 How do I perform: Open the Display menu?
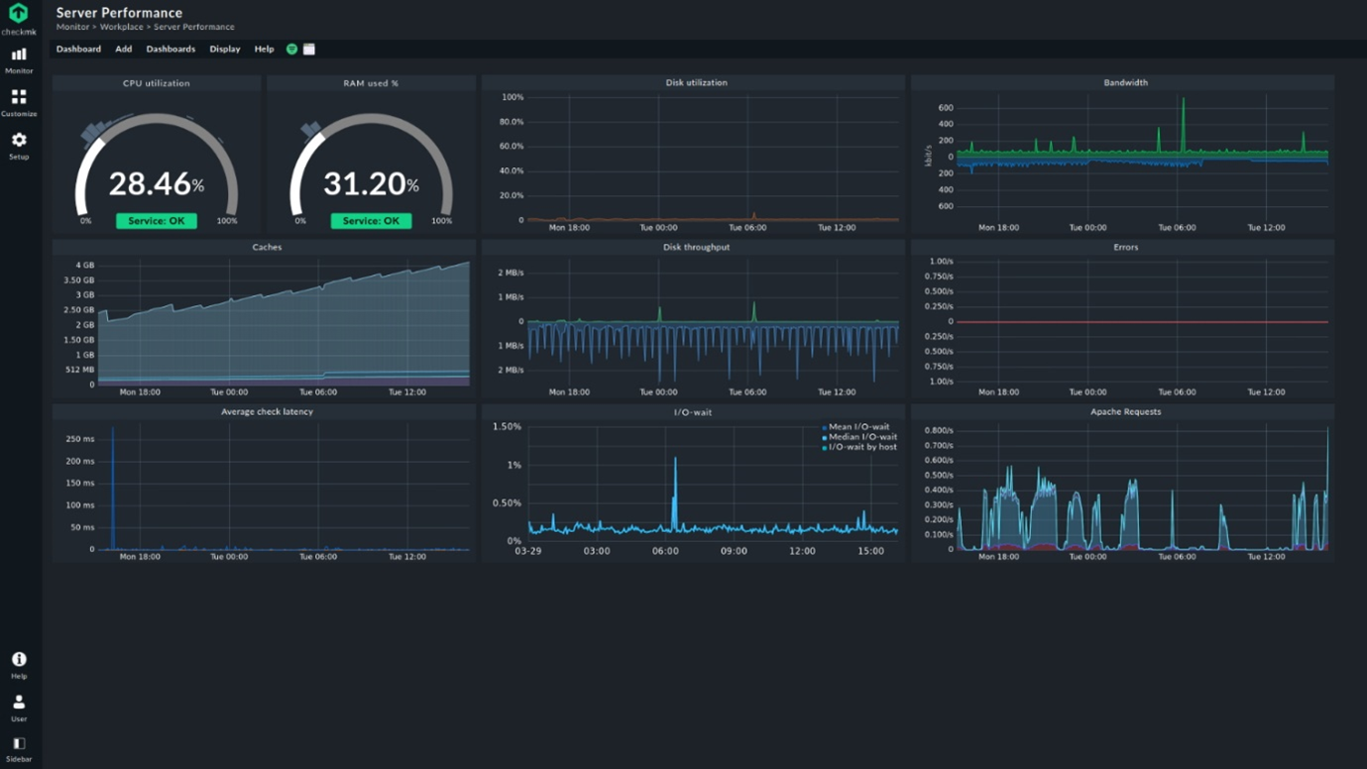pos(225,48)
